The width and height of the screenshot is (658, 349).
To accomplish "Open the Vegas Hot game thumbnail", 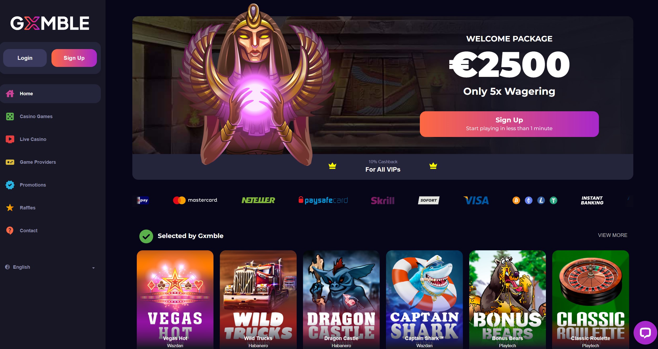I will 175,299.
